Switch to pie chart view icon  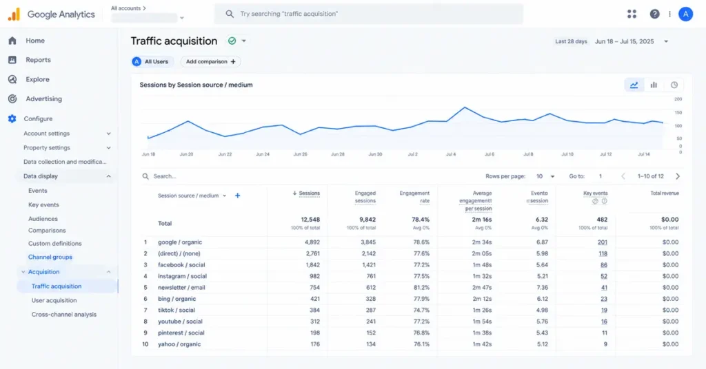point(674,85)
